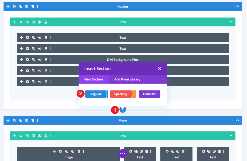Screen dimensions: 247x161
Task: Toggle the power icon on the Divi Background Plus module
Action: 40,60
